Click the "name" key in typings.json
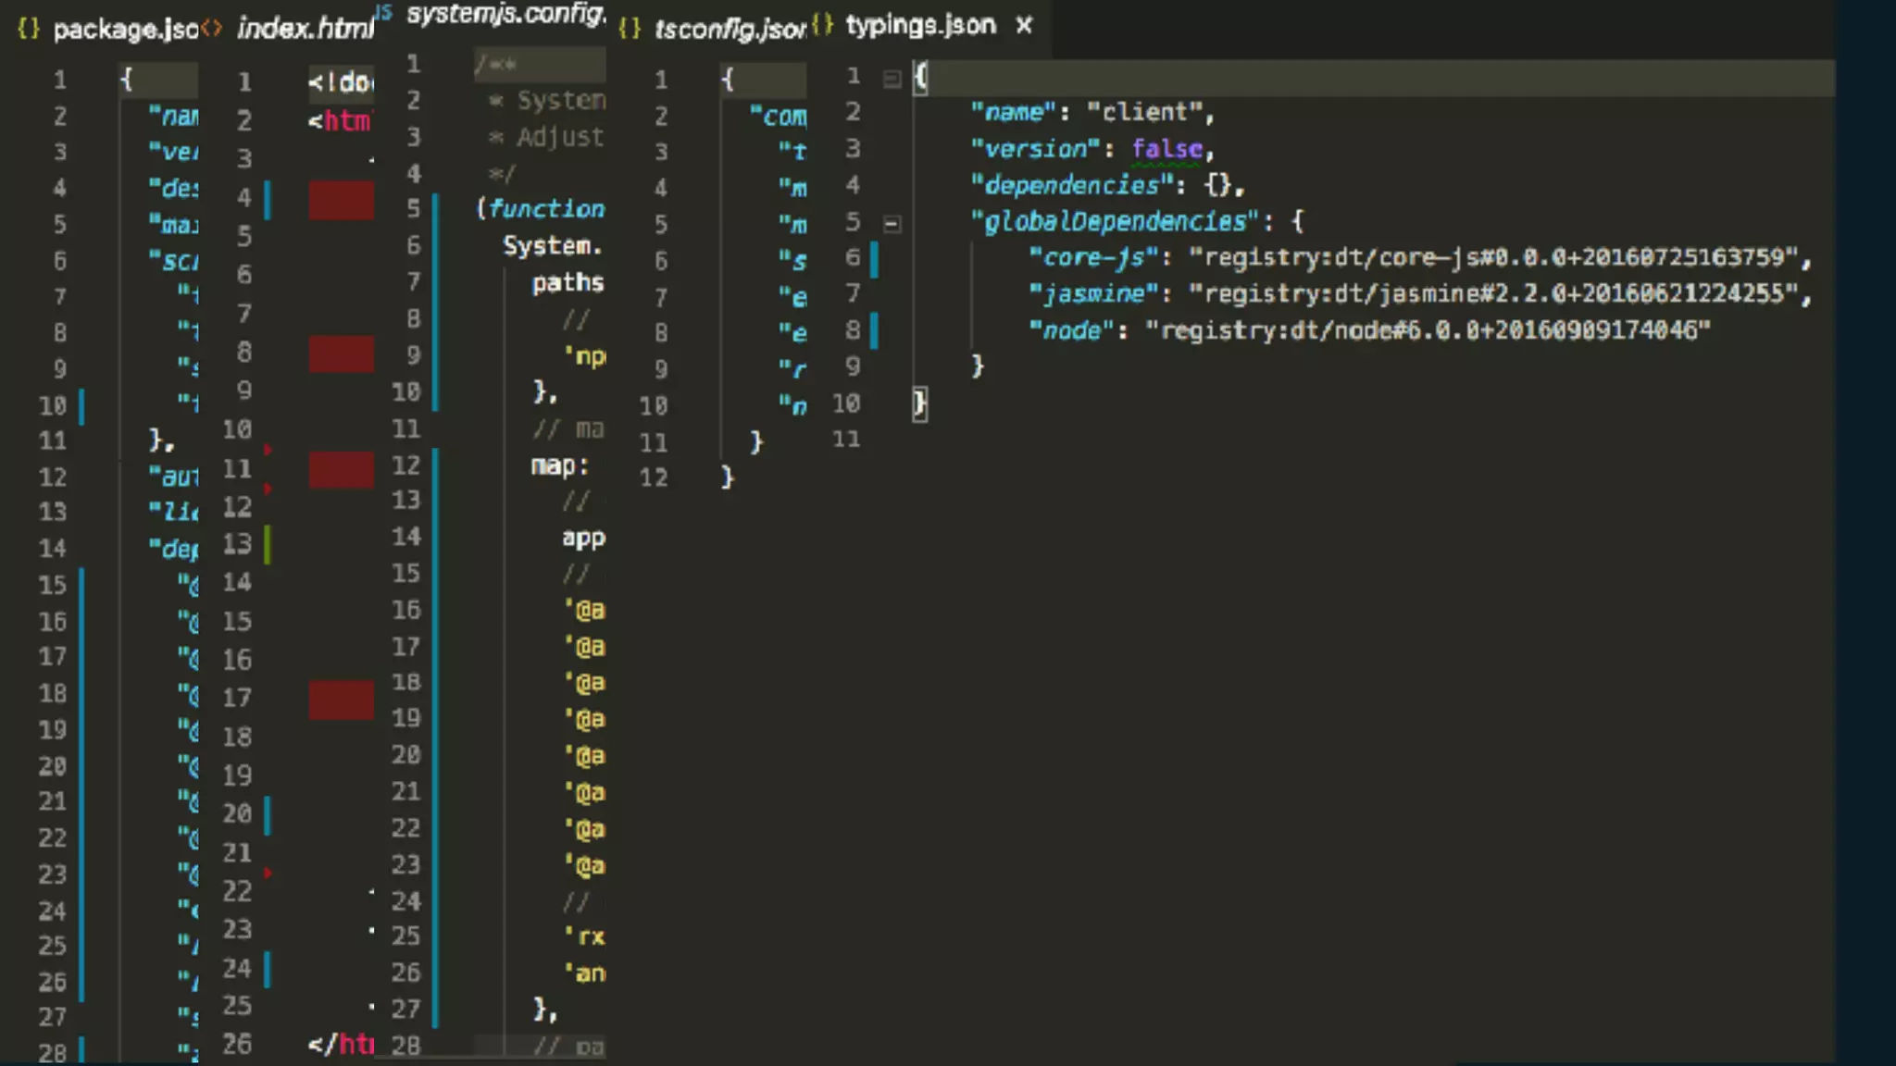 1014,112
